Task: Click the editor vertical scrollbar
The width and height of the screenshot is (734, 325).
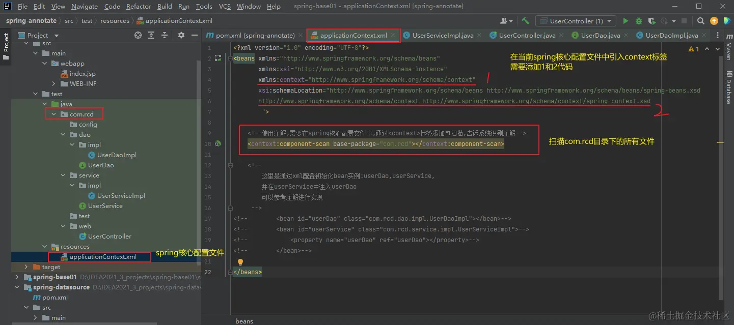Action: (x=720, y=178)
